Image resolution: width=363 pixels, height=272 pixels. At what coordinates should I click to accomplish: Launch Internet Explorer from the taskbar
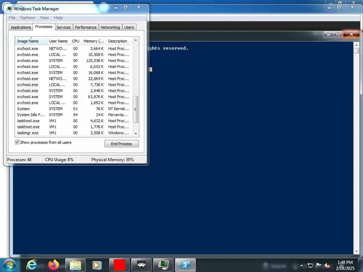point(32,265)
